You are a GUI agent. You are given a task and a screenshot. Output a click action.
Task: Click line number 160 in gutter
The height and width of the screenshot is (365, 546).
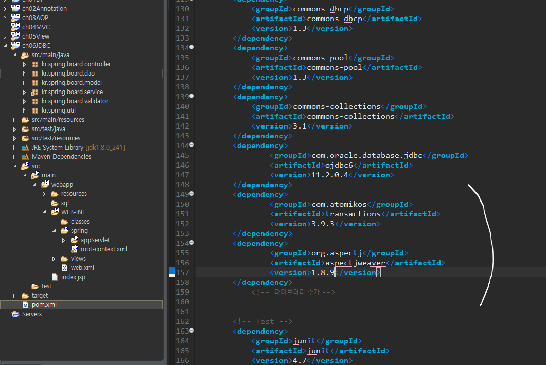pyautogui.click(x=183, y=302)
